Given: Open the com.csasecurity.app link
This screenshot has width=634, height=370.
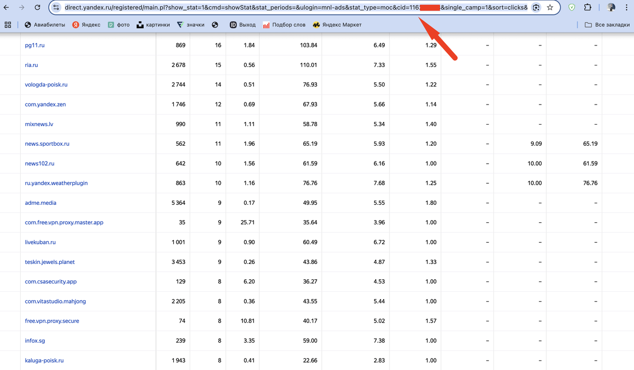Looking at the screenshot, I should click(x=51, y=282).
